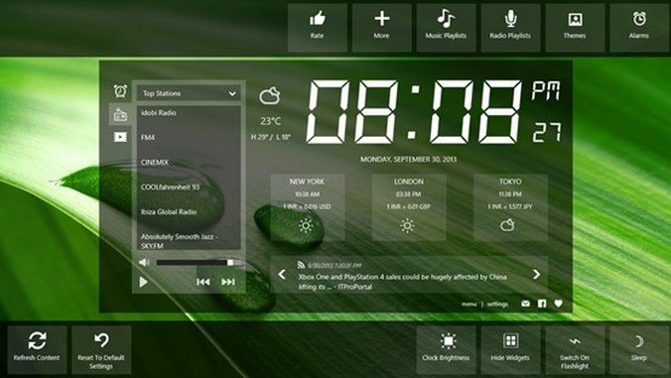Click the Tokyo cloudy weather icon
Screen dimensions: 671x378
tap(507, 225)
